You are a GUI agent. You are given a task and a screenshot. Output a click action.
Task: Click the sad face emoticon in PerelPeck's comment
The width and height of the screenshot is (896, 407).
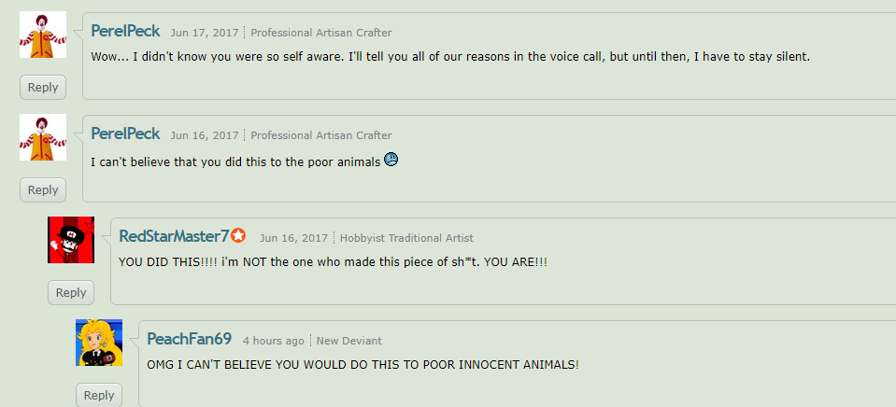pyautogui.click(x=391, y=160)
